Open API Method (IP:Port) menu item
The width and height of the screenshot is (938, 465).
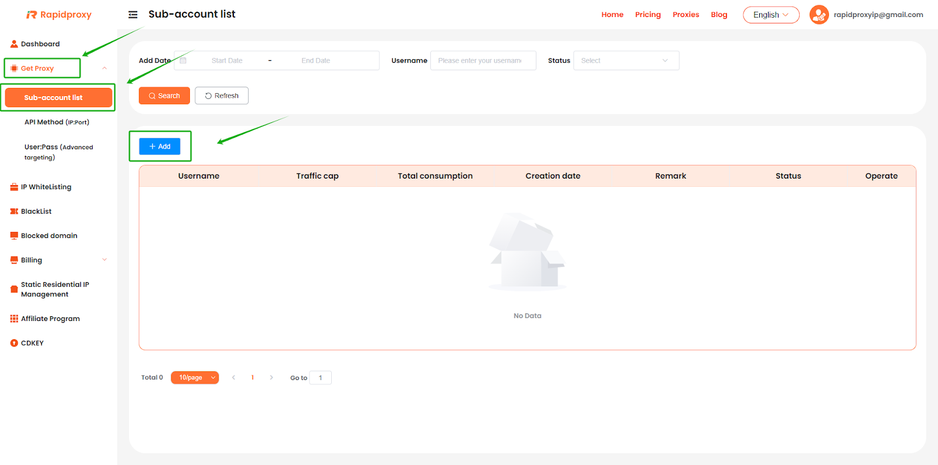pyautogui.click(x=57, y=122)
